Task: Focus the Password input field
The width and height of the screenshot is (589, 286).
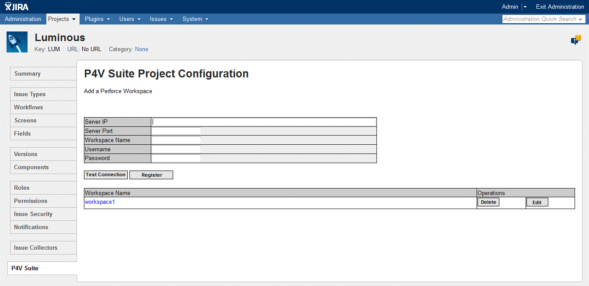Action: point(176,158)
